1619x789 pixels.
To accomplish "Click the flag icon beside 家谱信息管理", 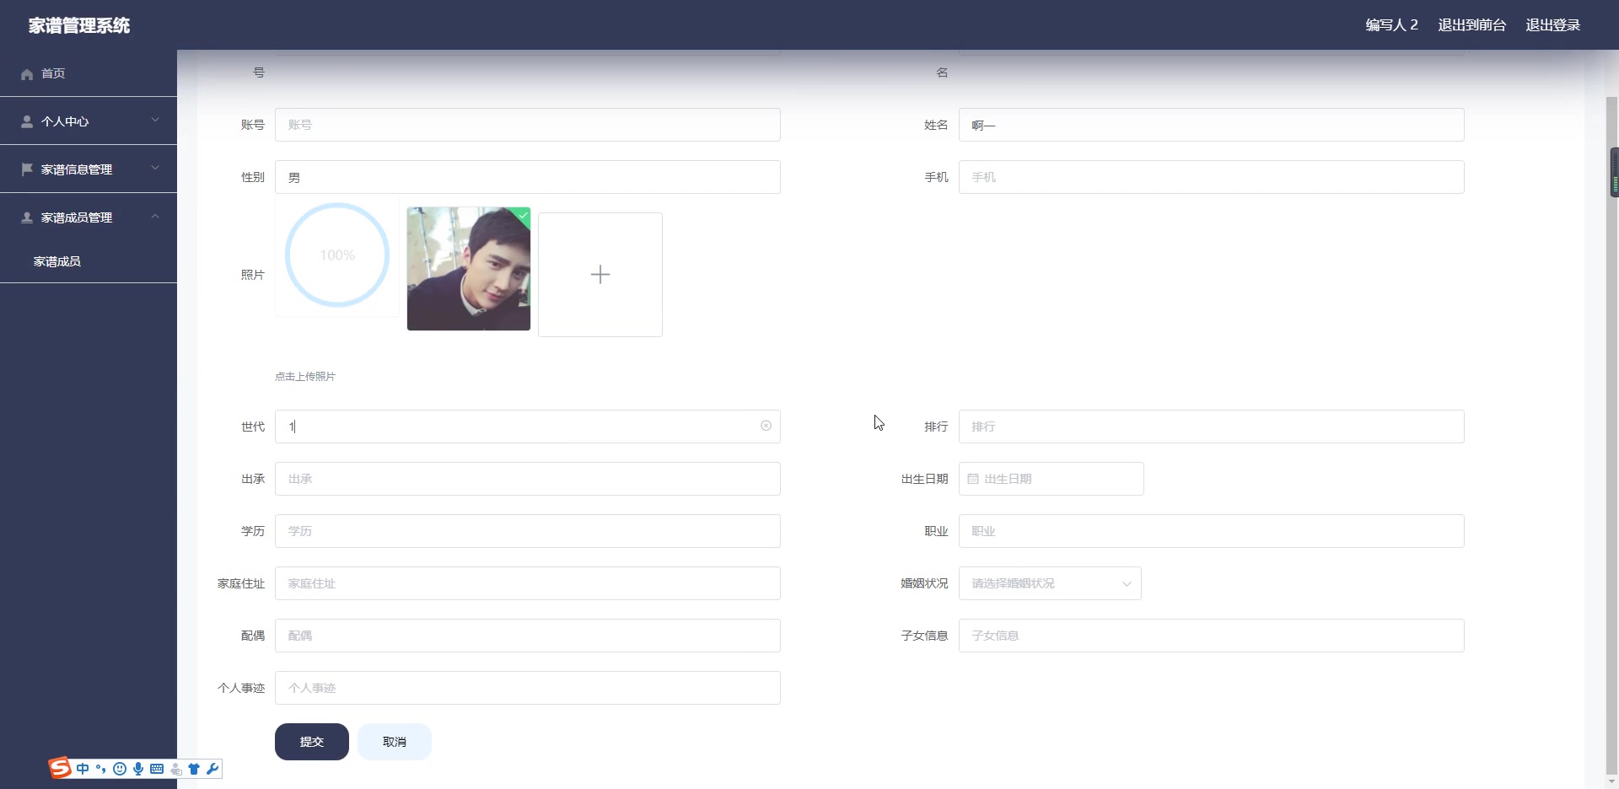I will point(27,169).
